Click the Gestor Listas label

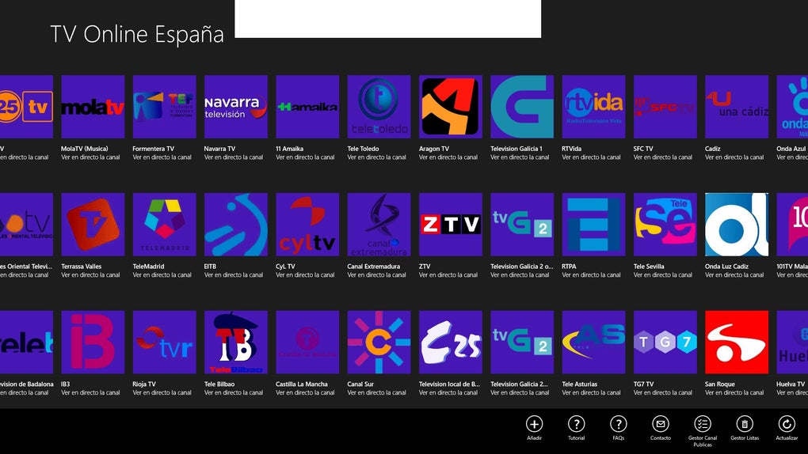click(x=745, y=438)
